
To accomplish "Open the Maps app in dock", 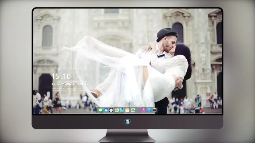I will (116, 110).
